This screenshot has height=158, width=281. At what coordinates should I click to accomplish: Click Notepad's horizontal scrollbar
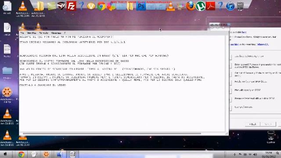(112, 133)
